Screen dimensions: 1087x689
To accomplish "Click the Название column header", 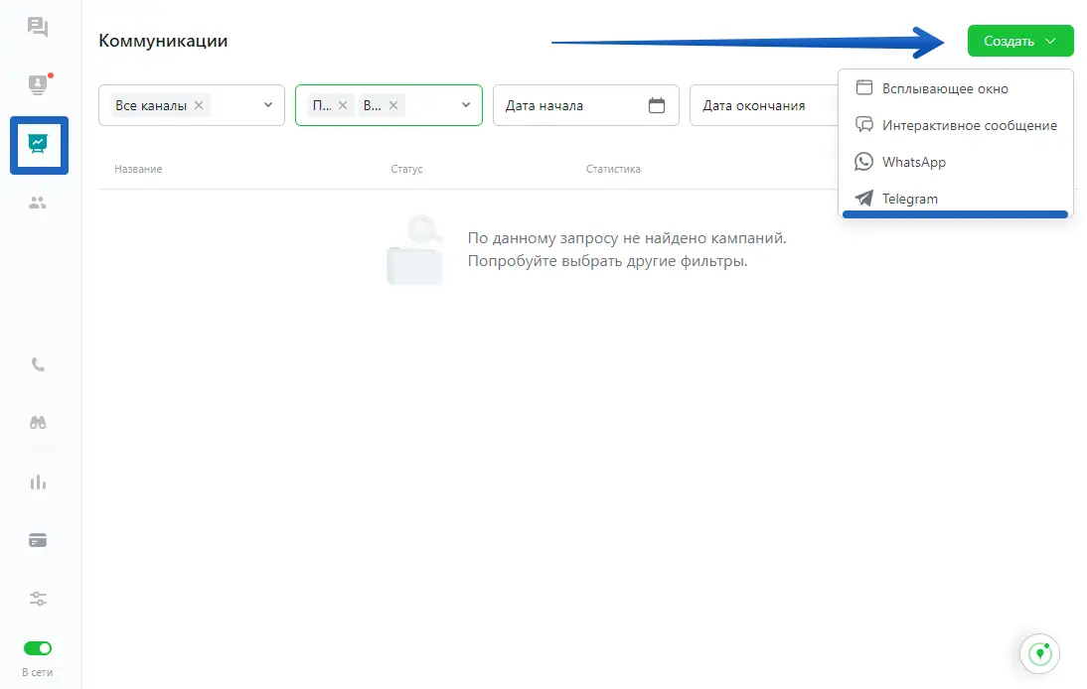I will point(138,169).
